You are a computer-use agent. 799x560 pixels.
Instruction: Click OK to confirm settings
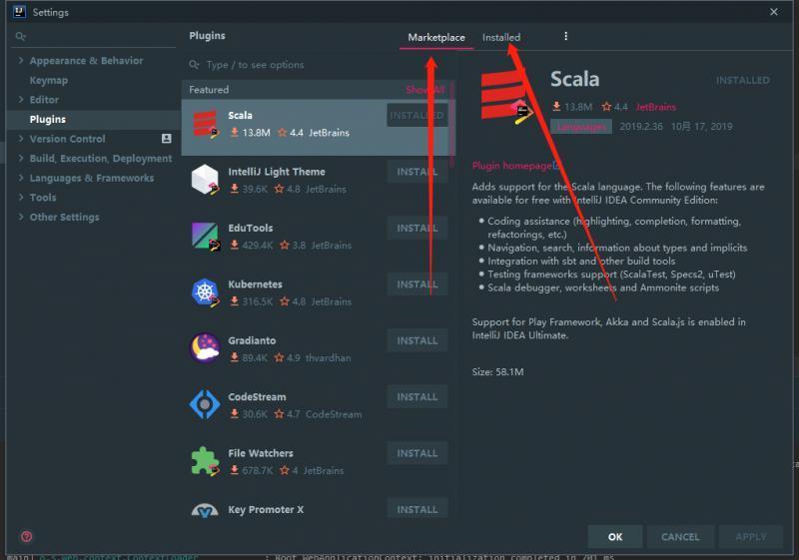[x=615, y=537]
